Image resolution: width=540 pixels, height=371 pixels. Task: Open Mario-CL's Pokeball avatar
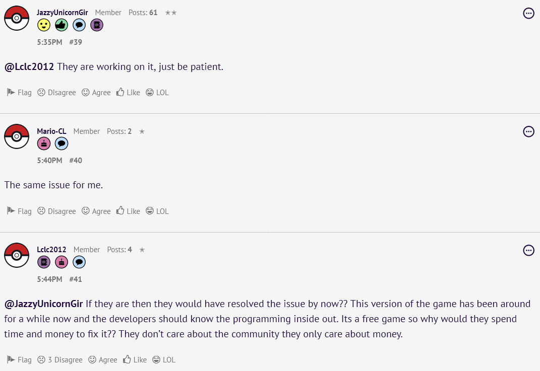(x=17, y=136)
